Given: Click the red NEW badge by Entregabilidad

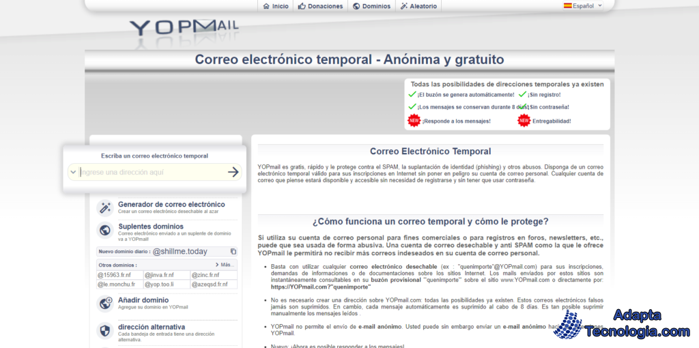Looking at the screenshot, I should tap(524, 121).
